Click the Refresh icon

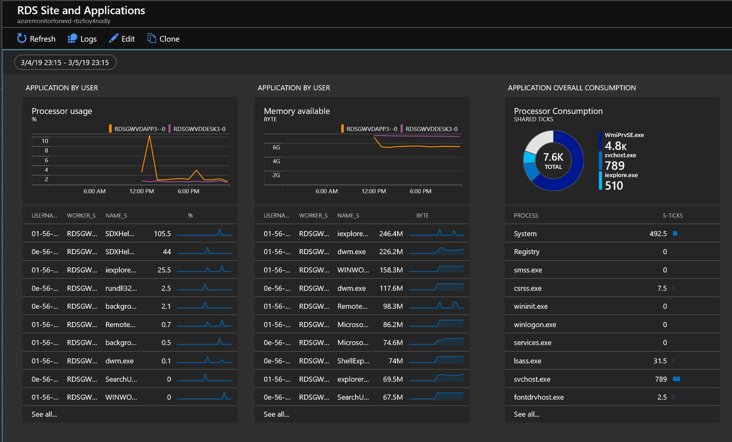21,38
